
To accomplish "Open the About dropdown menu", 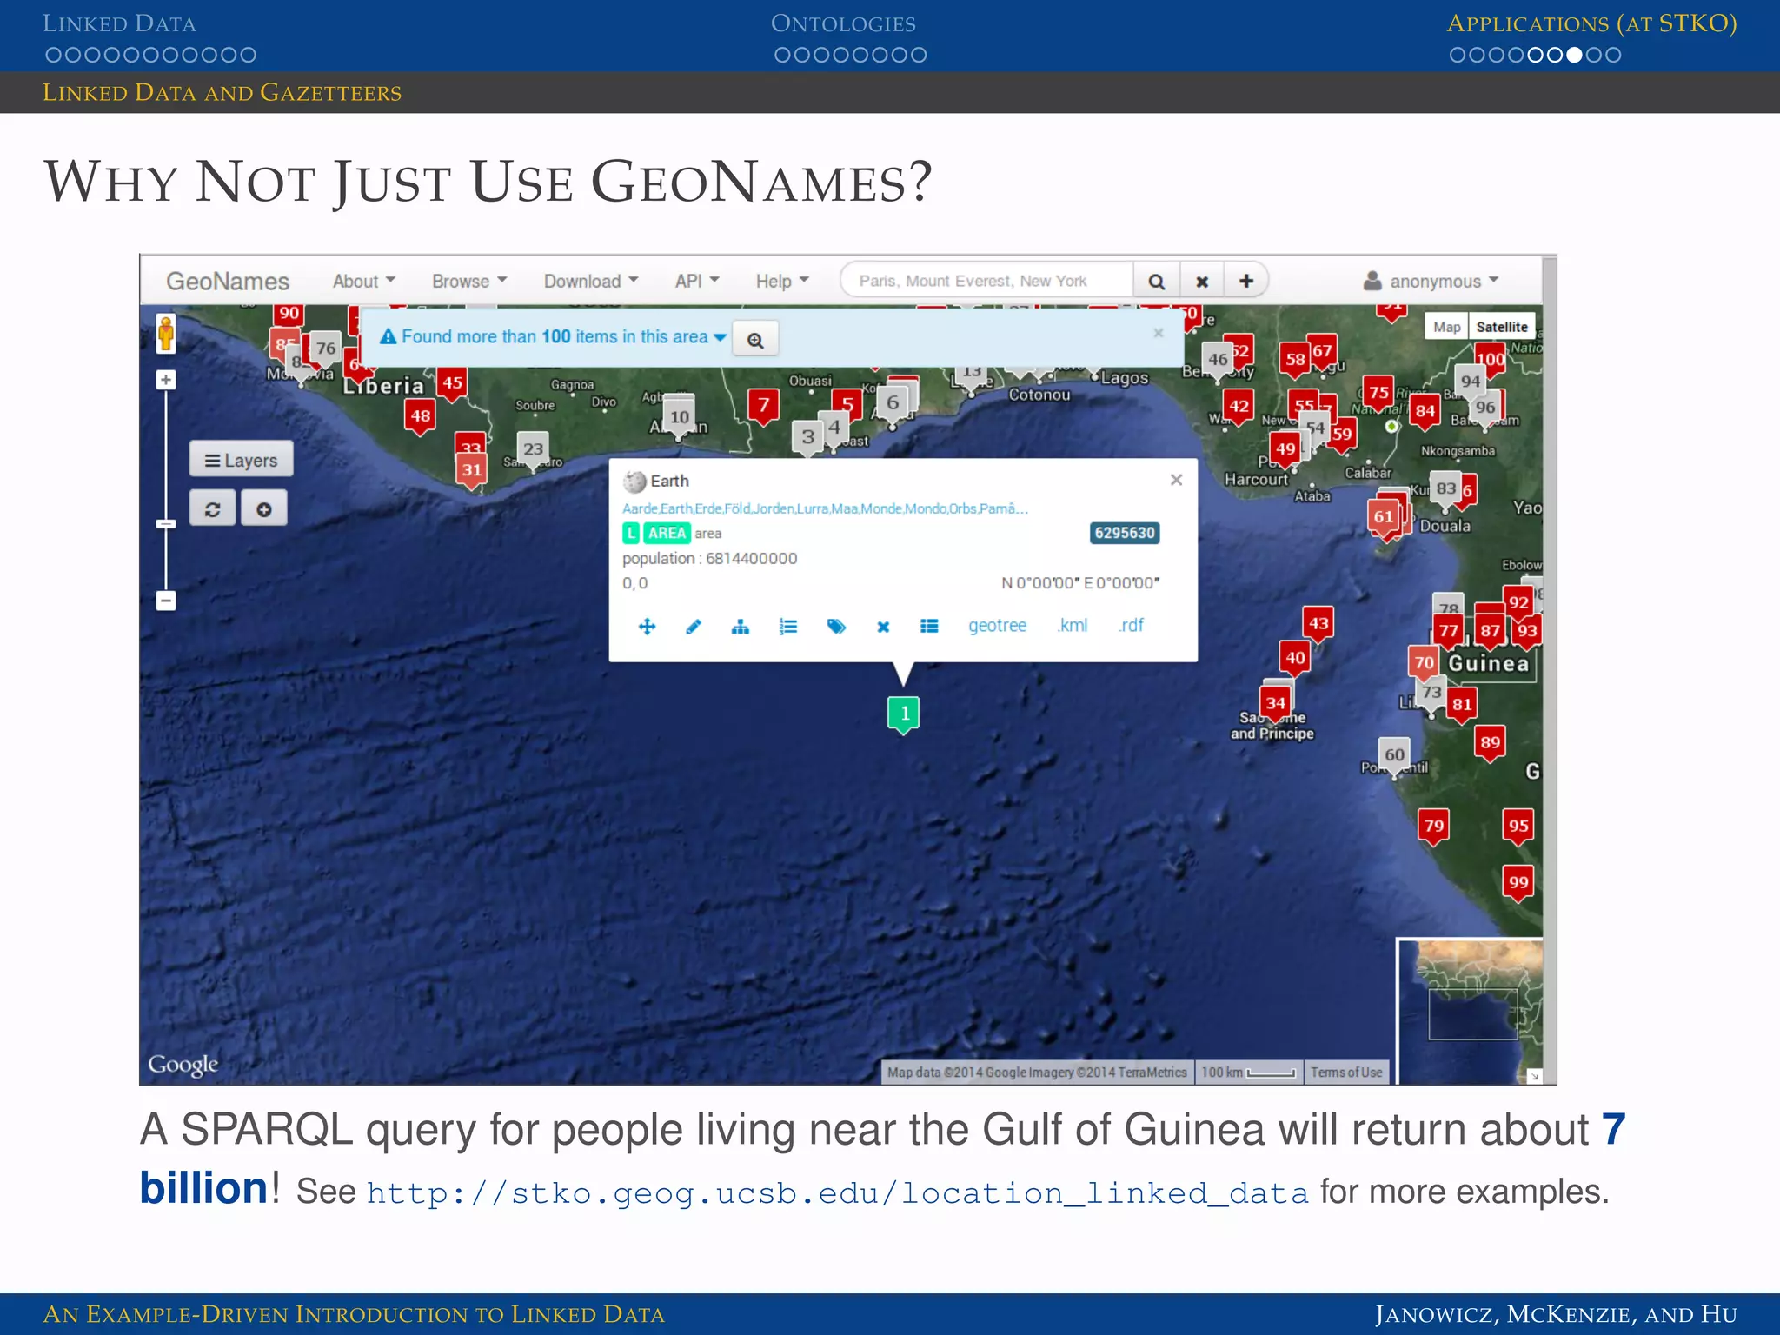I will pos(364,281).
